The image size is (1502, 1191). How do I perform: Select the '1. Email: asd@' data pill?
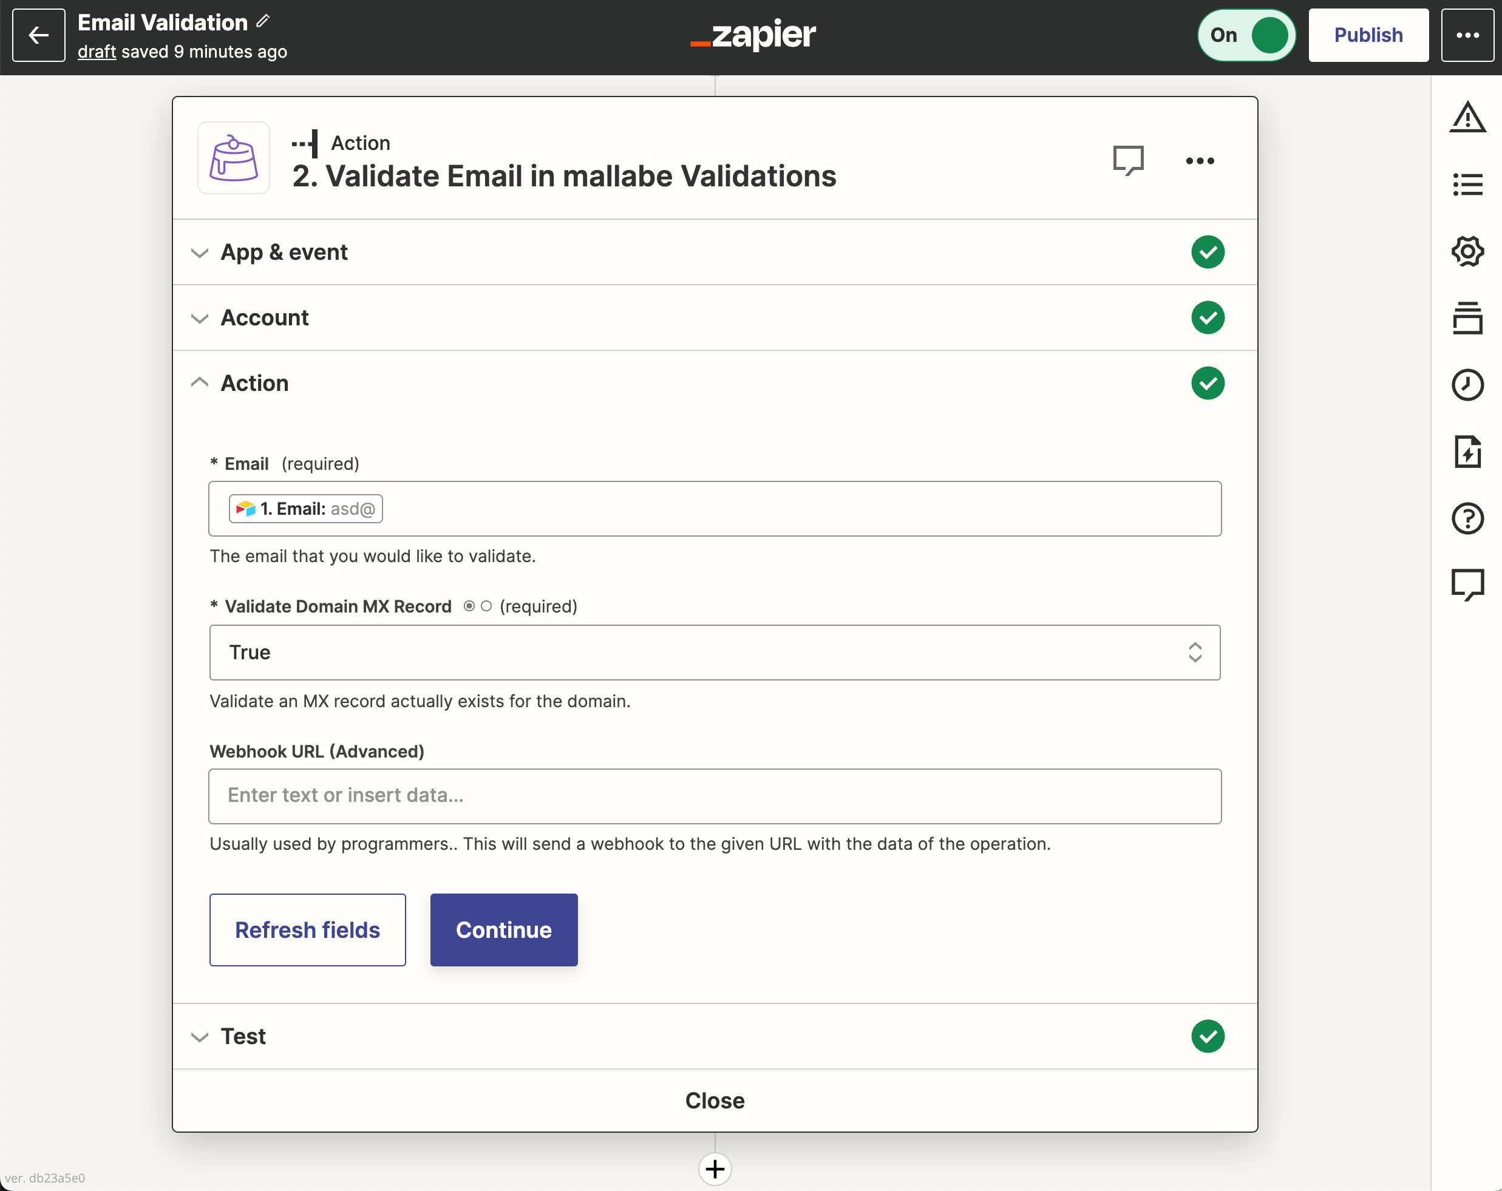(x=306, y=509)
